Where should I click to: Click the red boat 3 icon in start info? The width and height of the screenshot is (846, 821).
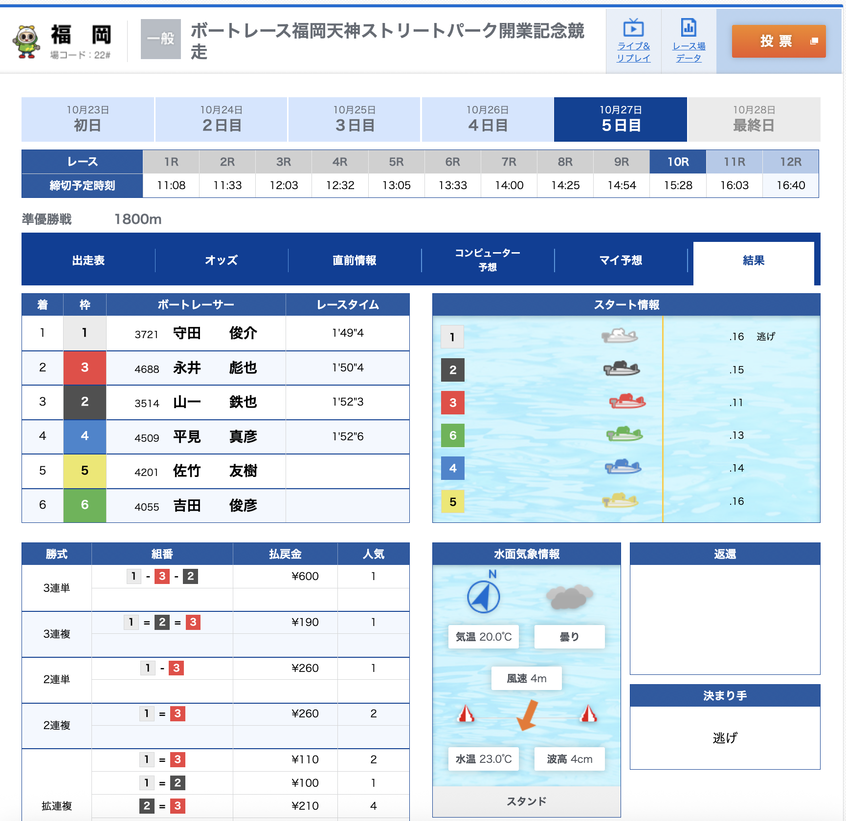pos(627,401)
